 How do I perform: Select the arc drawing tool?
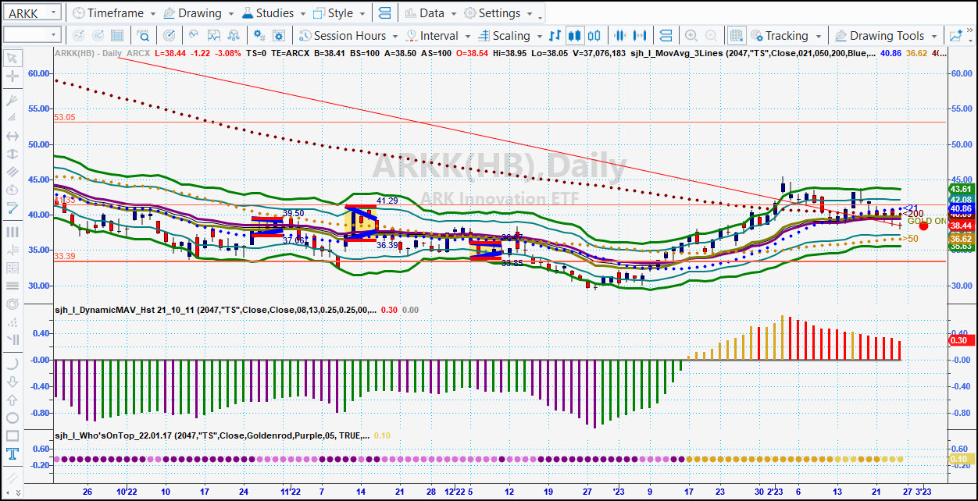pos(12,364)
